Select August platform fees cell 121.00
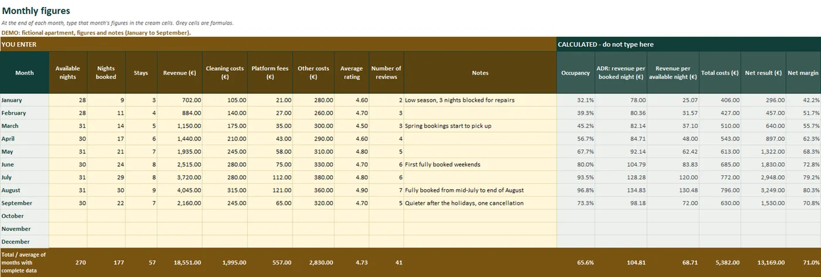821x277 pixels. 270,190
